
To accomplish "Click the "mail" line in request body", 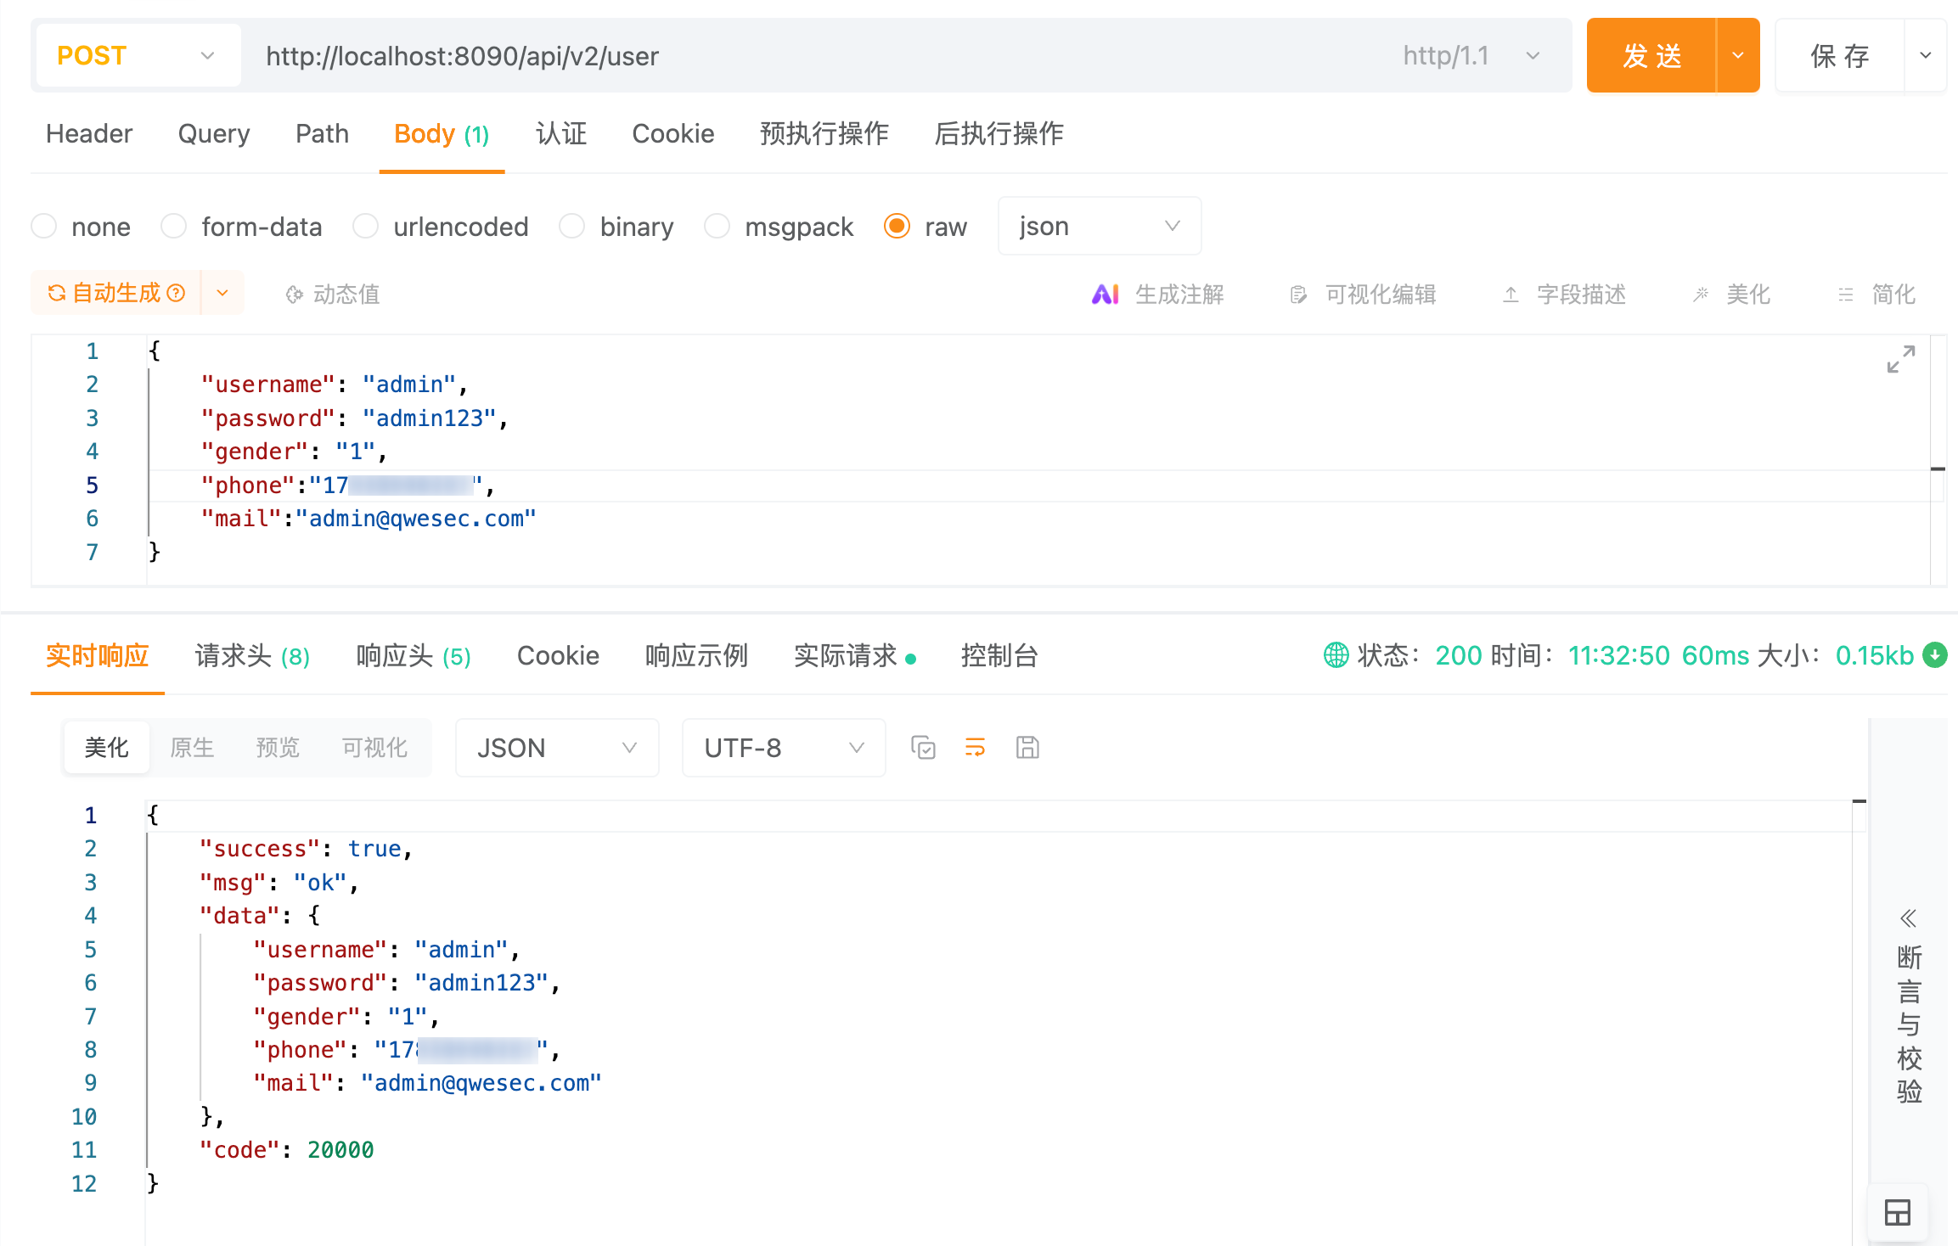I will tap(368, 519).
